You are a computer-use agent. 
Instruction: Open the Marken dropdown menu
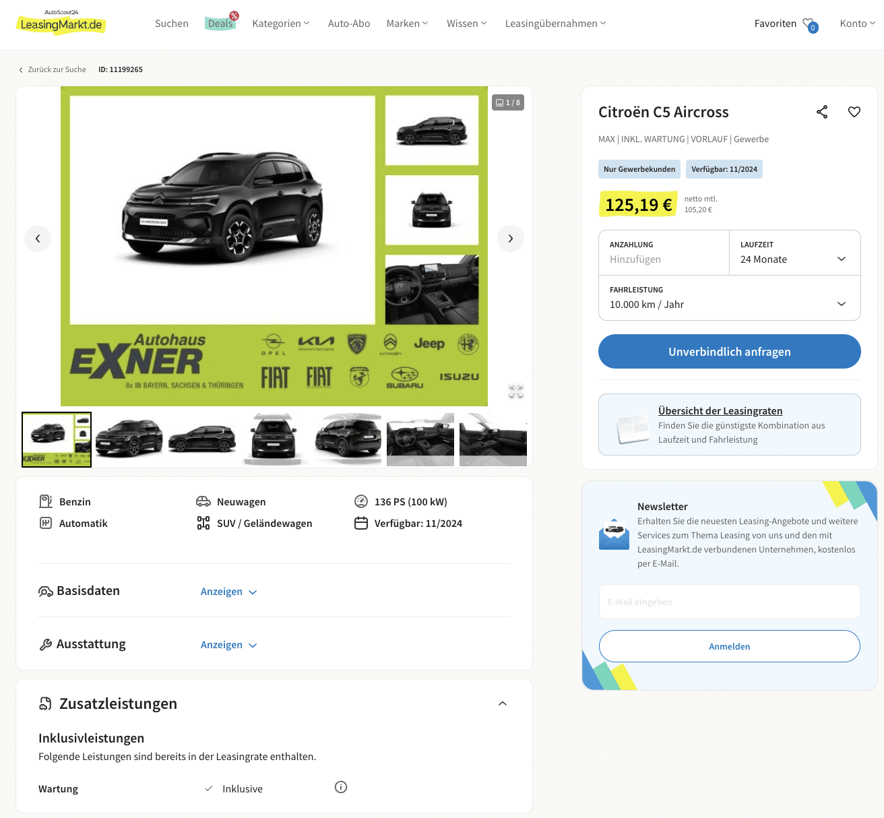(407, 24)
